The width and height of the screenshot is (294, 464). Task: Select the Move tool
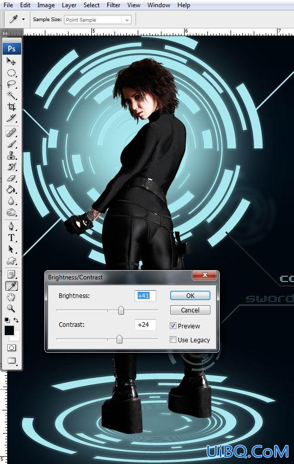pos(11,61)
